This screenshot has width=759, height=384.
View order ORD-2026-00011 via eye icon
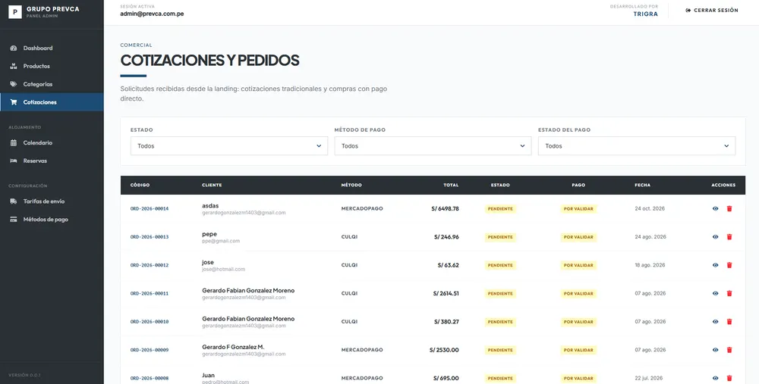pyautogui.click(x=716, y=294)
